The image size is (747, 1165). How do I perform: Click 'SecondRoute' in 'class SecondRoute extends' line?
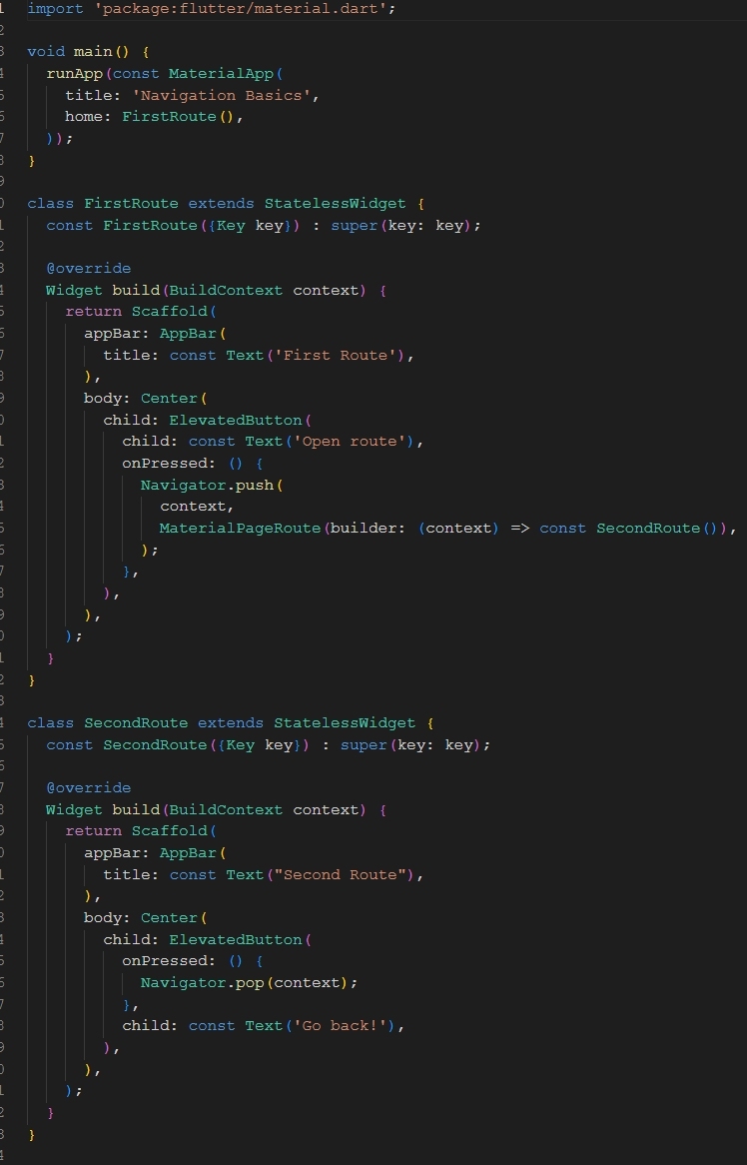(136, 723)
